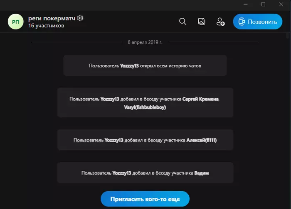291x209 pixels.
Task: Open the chat gallery icon
Action: tap(202, 22)
